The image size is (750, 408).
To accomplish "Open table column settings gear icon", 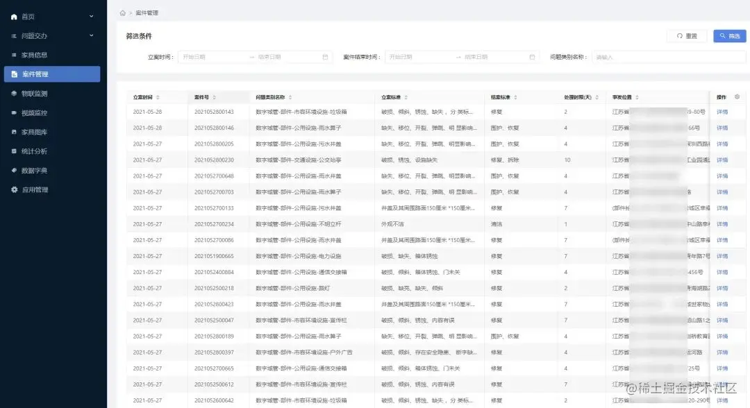I will [x=737, y=96].
